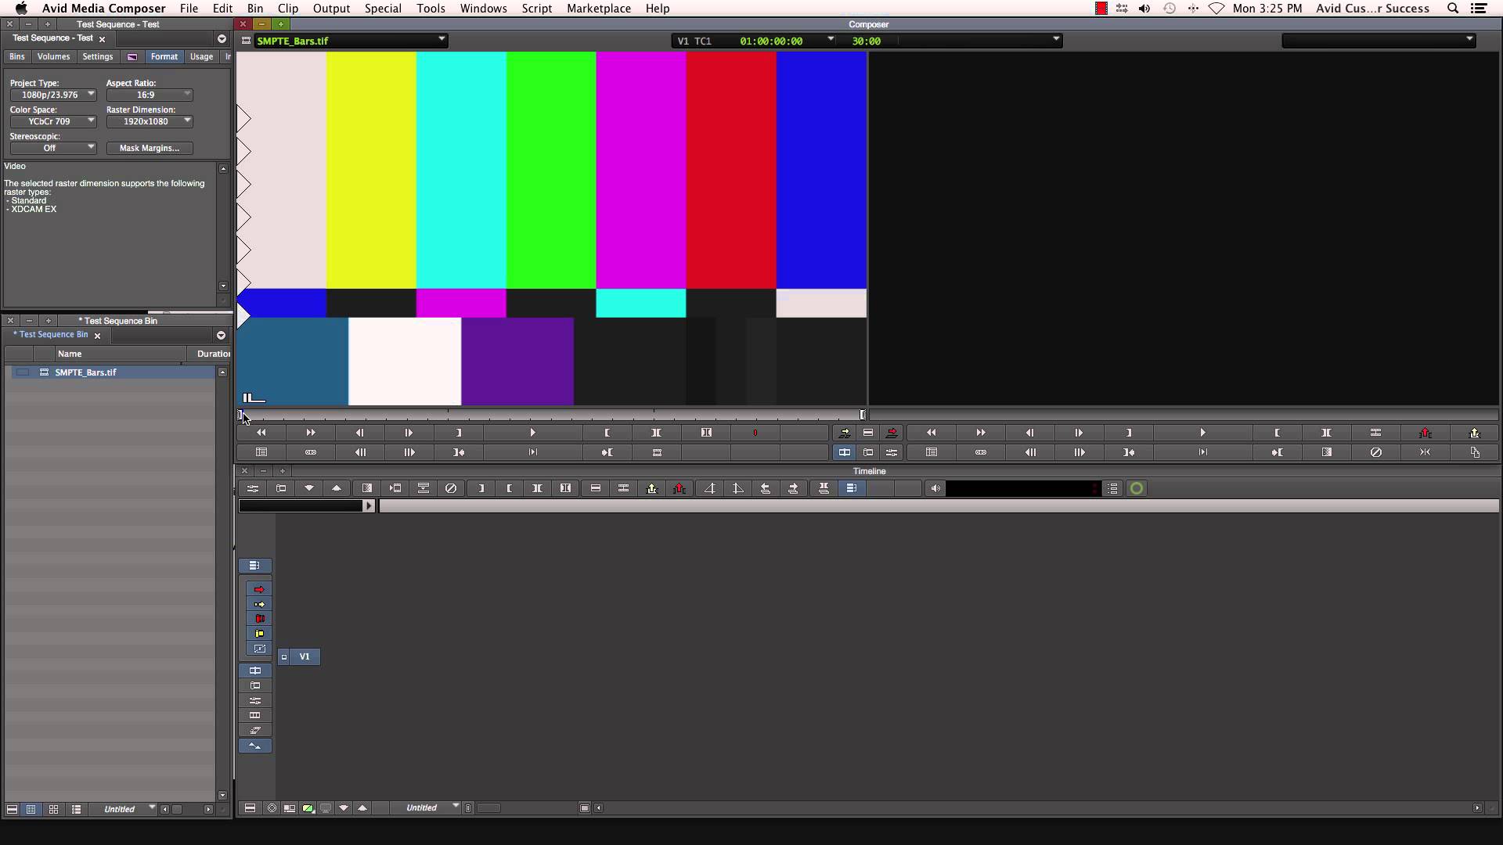Switch to the Bins tab
This screenshot has width=1503, height=845.
click(16, 56)
